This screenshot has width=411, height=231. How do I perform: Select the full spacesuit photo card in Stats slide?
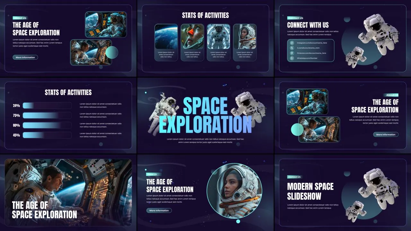point(218,42)
